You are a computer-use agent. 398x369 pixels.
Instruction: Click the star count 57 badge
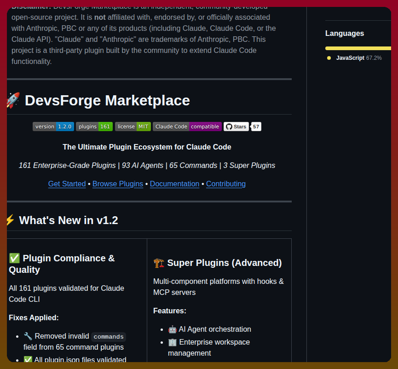point(256,127)
